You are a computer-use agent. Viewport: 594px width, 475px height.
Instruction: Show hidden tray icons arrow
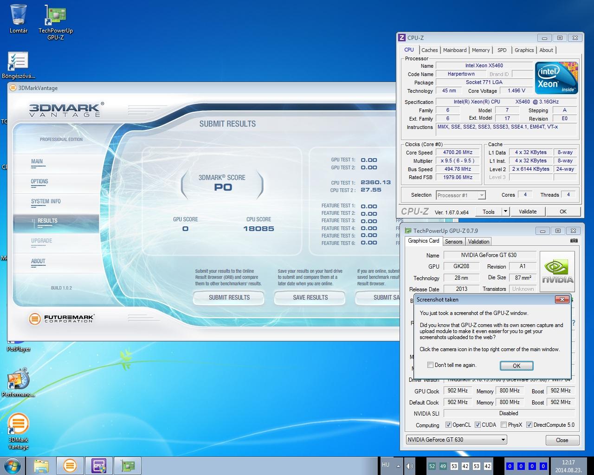(x=398, y=466)
